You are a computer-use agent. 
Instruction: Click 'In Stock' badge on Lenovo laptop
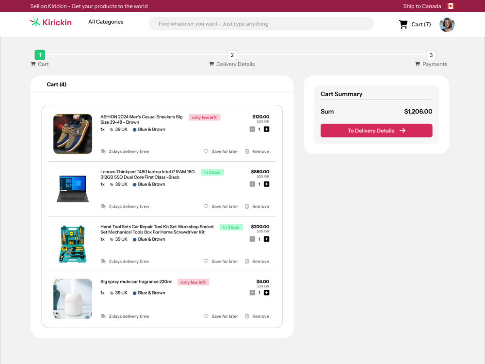[212, 172]
